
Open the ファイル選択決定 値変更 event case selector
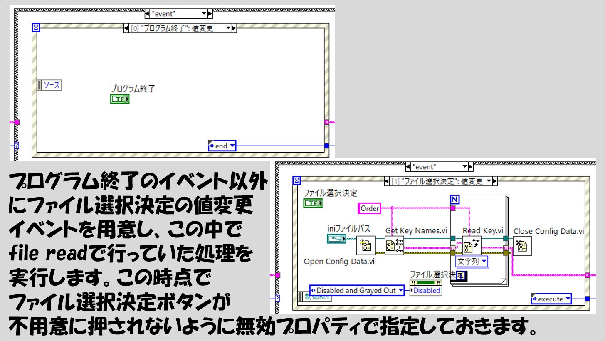point(488,181)
